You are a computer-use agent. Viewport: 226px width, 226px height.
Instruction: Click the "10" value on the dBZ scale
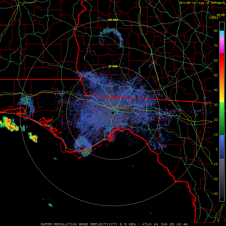click(x=216, y=135)
